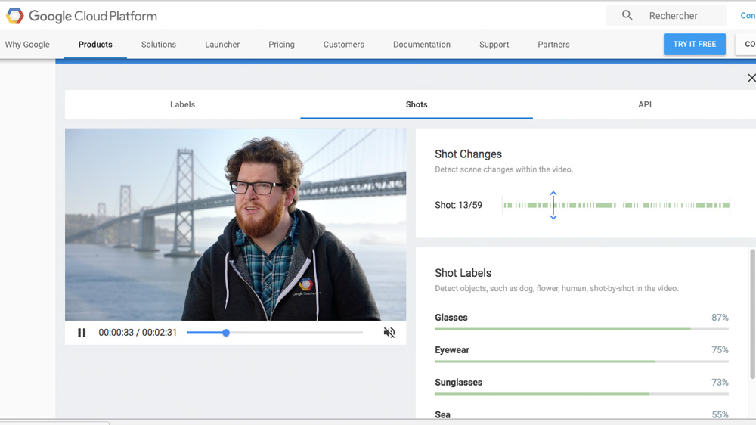Select the Shots tab
The height and width of the screenshot is (425, 756).
click(x=417, y=104)
